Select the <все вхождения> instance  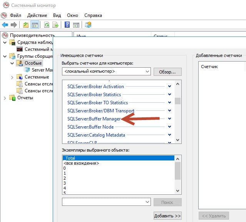pyautogui.click(x=119, y=164)
